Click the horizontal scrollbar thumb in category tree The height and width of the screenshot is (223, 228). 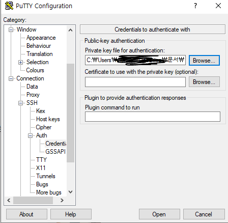click(x=33, y=201)
